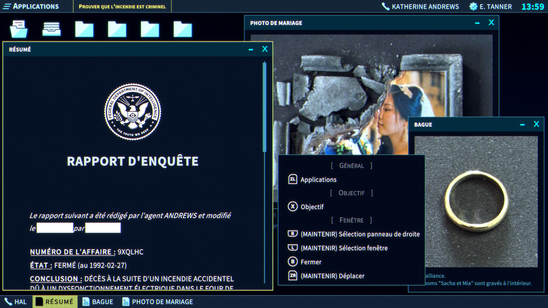Screen dimensions: 548x308
Task: Click the B icon next to Fermer
Action: click(x=292, y=262)
